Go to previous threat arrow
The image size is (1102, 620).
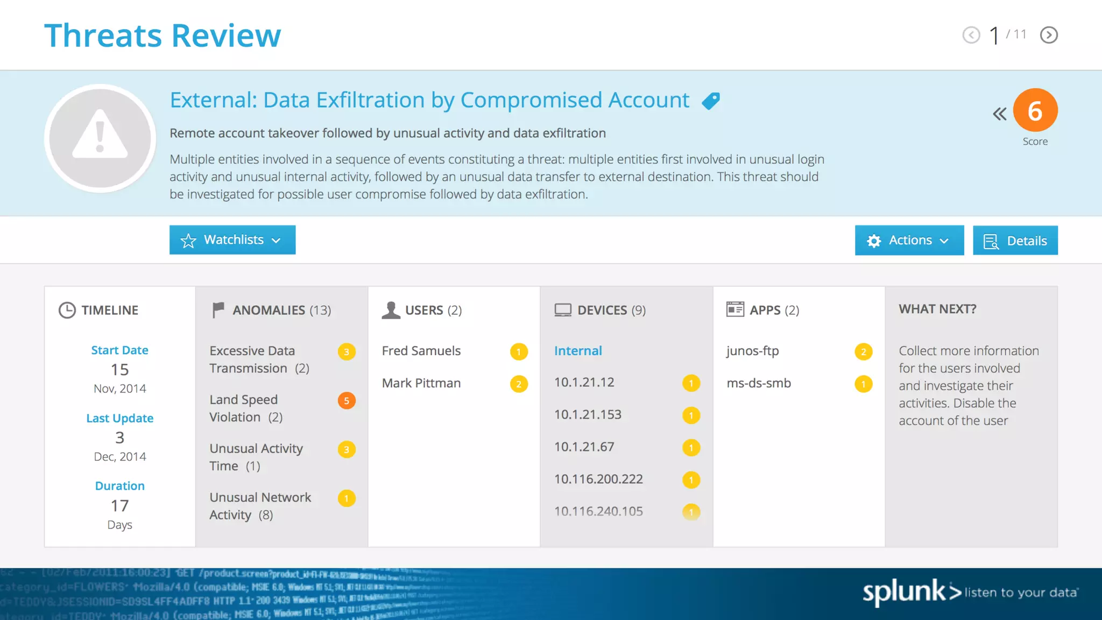point(971,35)
